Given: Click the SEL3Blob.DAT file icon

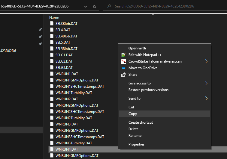Looking at the screenshot, I should point(52,23).
